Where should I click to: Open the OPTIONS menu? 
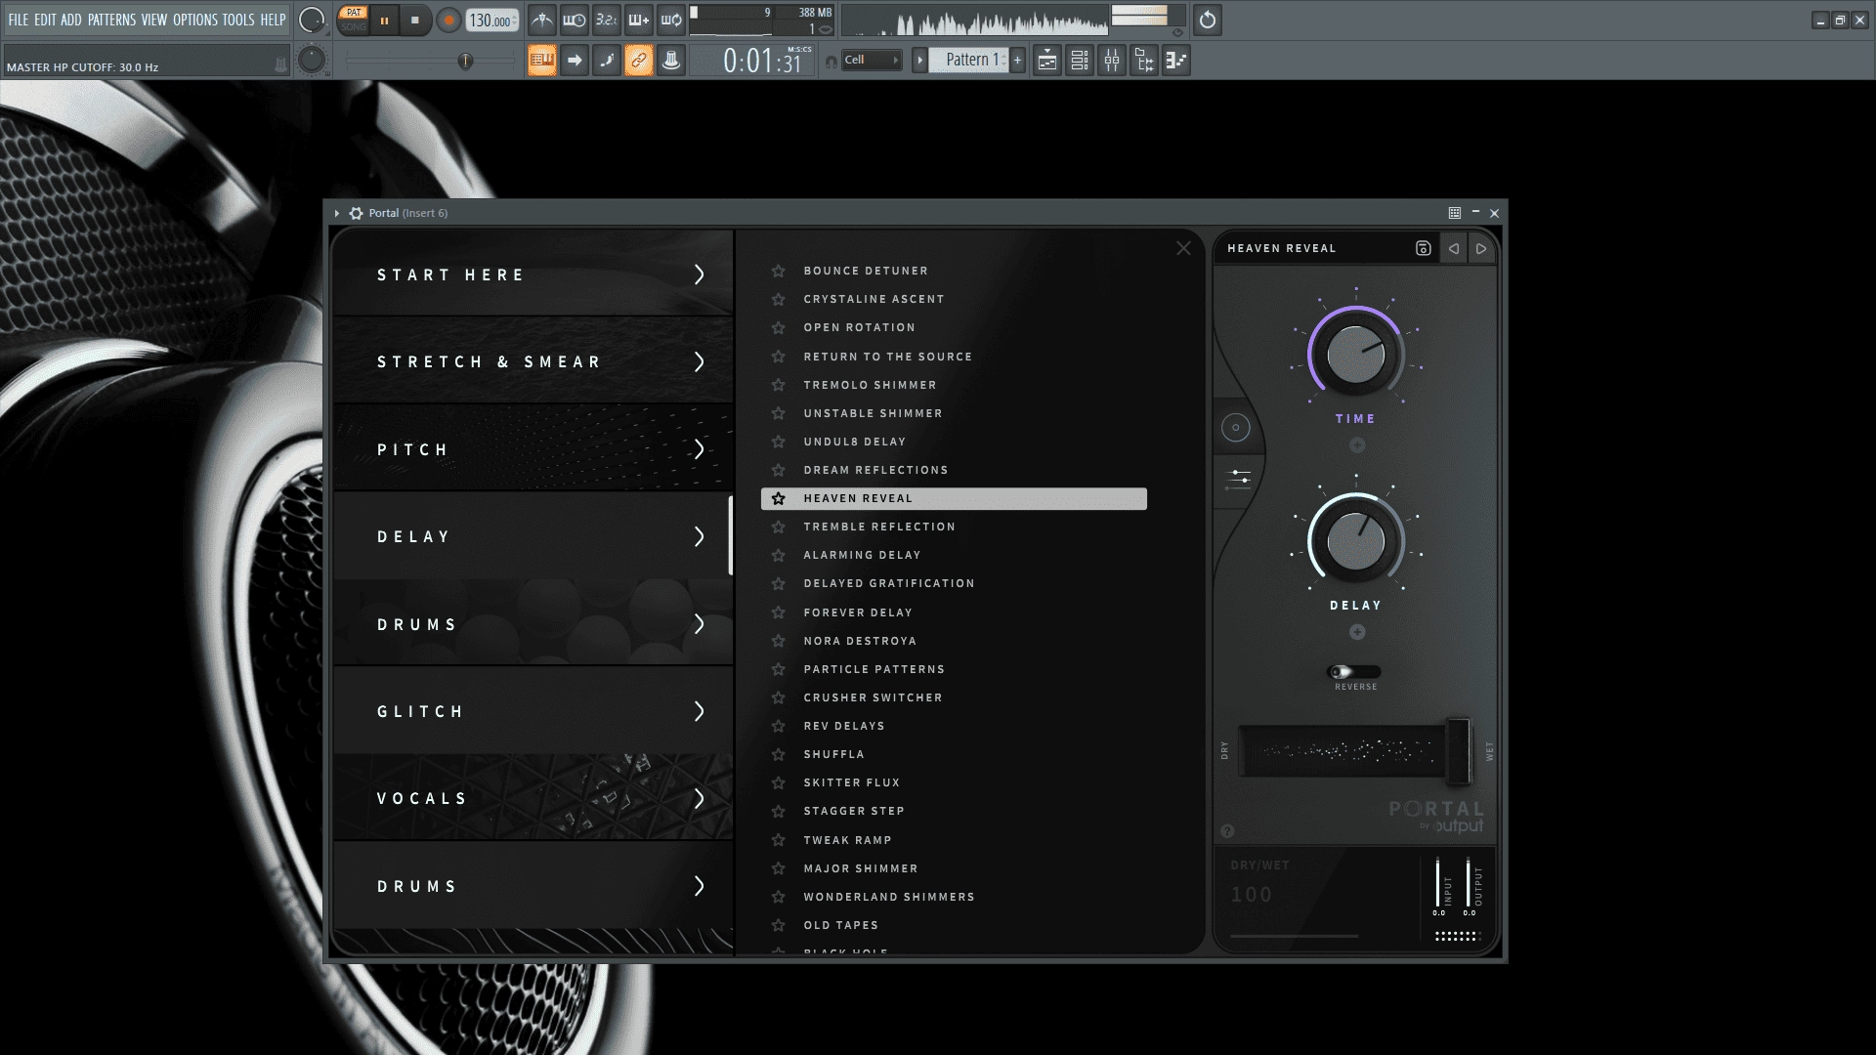195,20
